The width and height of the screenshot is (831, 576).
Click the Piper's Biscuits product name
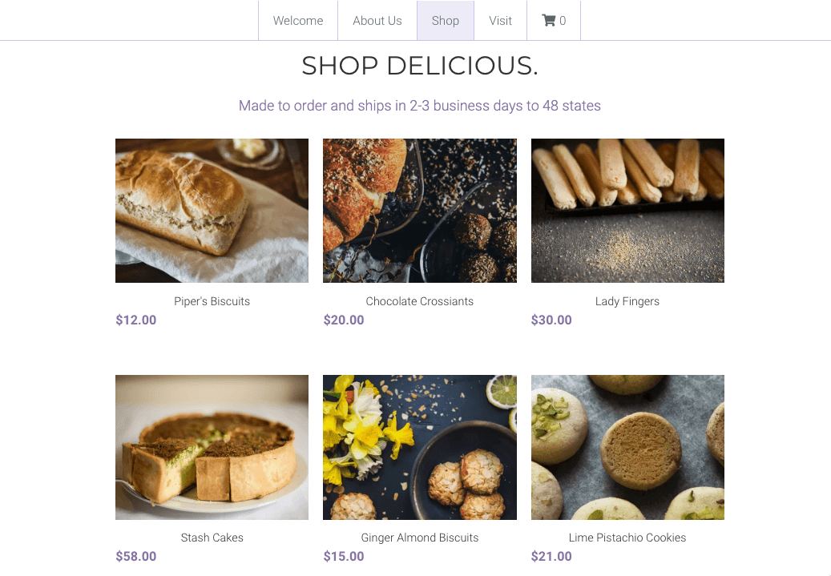tap(212, 302)
